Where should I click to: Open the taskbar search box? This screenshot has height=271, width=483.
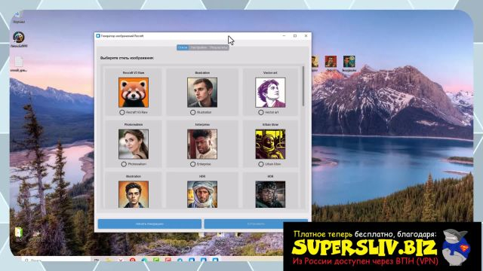(55, 260)
